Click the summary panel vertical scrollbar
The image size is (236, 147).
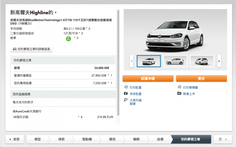pyautogui.click(x=118, y=62)
